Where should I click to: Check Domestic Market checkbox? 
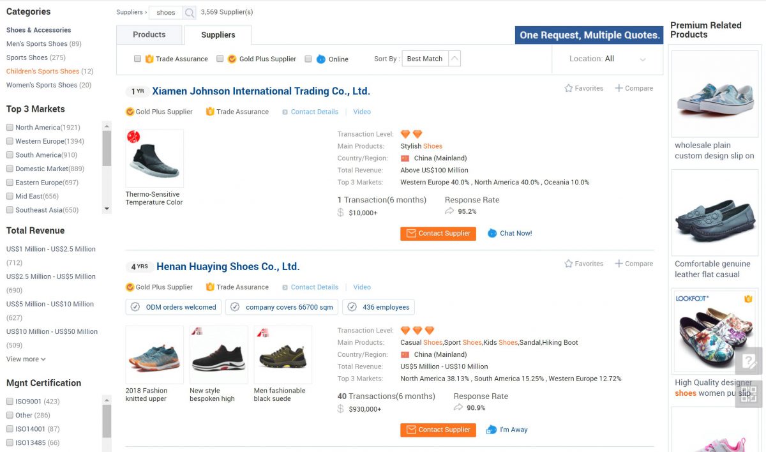point(10,169)
